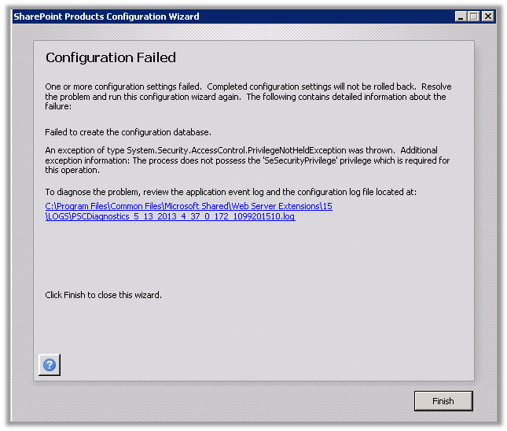Maximize the Configuration Wizard window
This screenshot has height=431, width=507.
[x=474, y=16]
